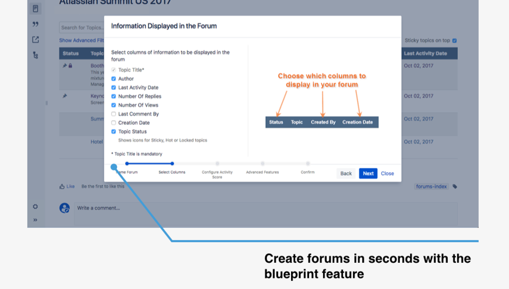Expand sidebar with double chevron icon

tap(36, 220)
